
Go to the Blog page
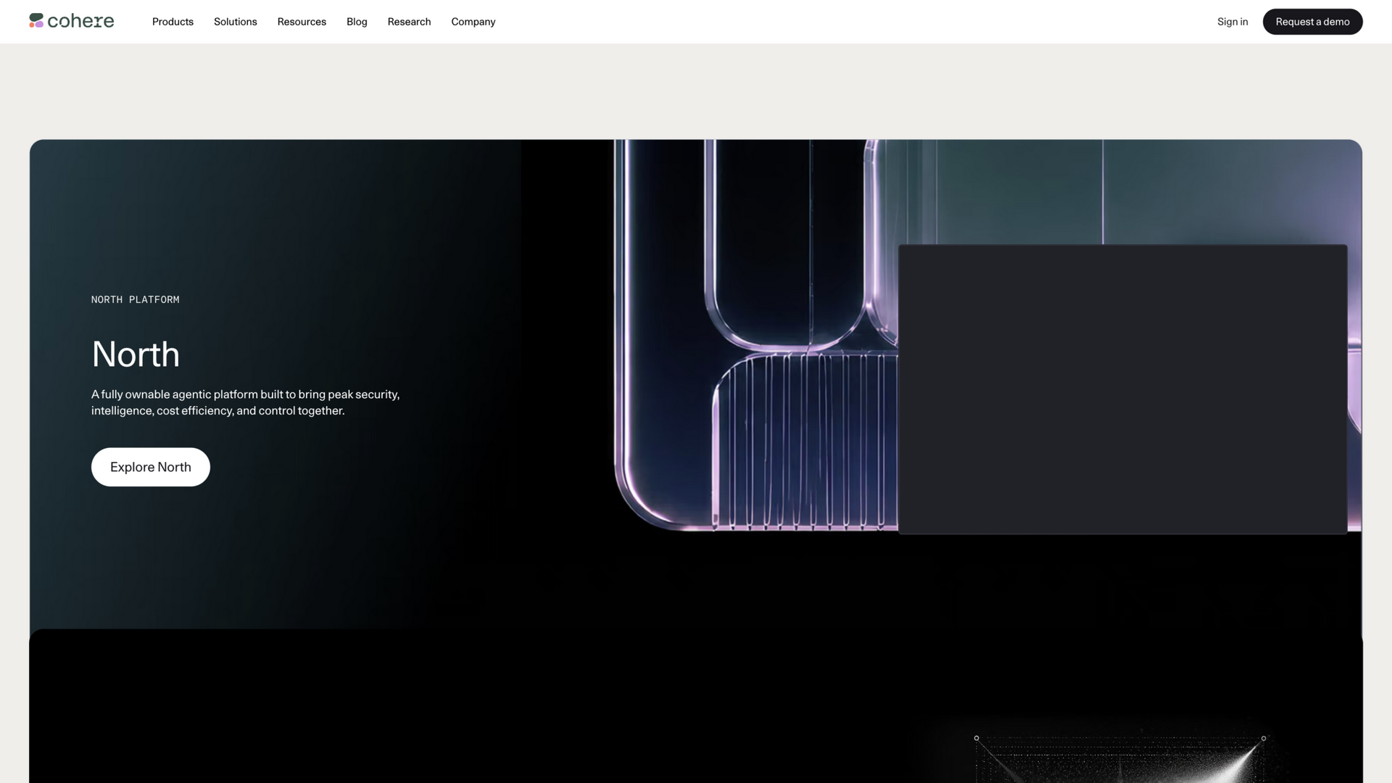(x=357, y=22)
